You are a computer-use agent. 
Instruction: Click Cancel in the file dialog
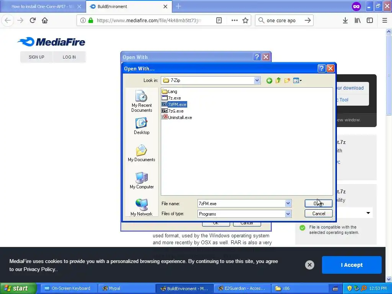pos(318,214)
